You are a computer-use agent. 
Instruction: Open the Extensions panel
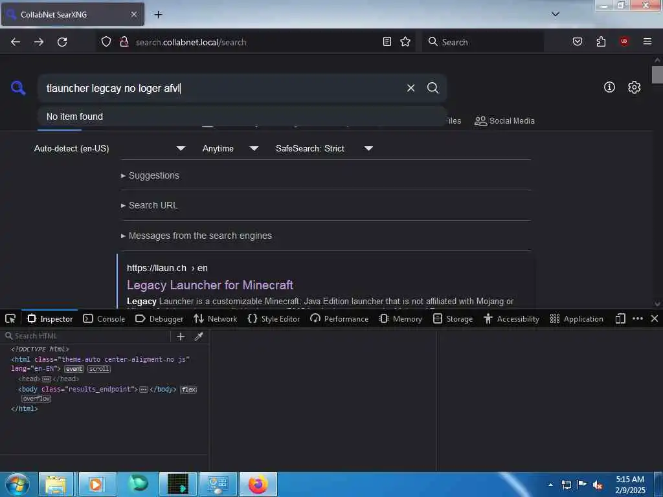click(x=601, y=41)
